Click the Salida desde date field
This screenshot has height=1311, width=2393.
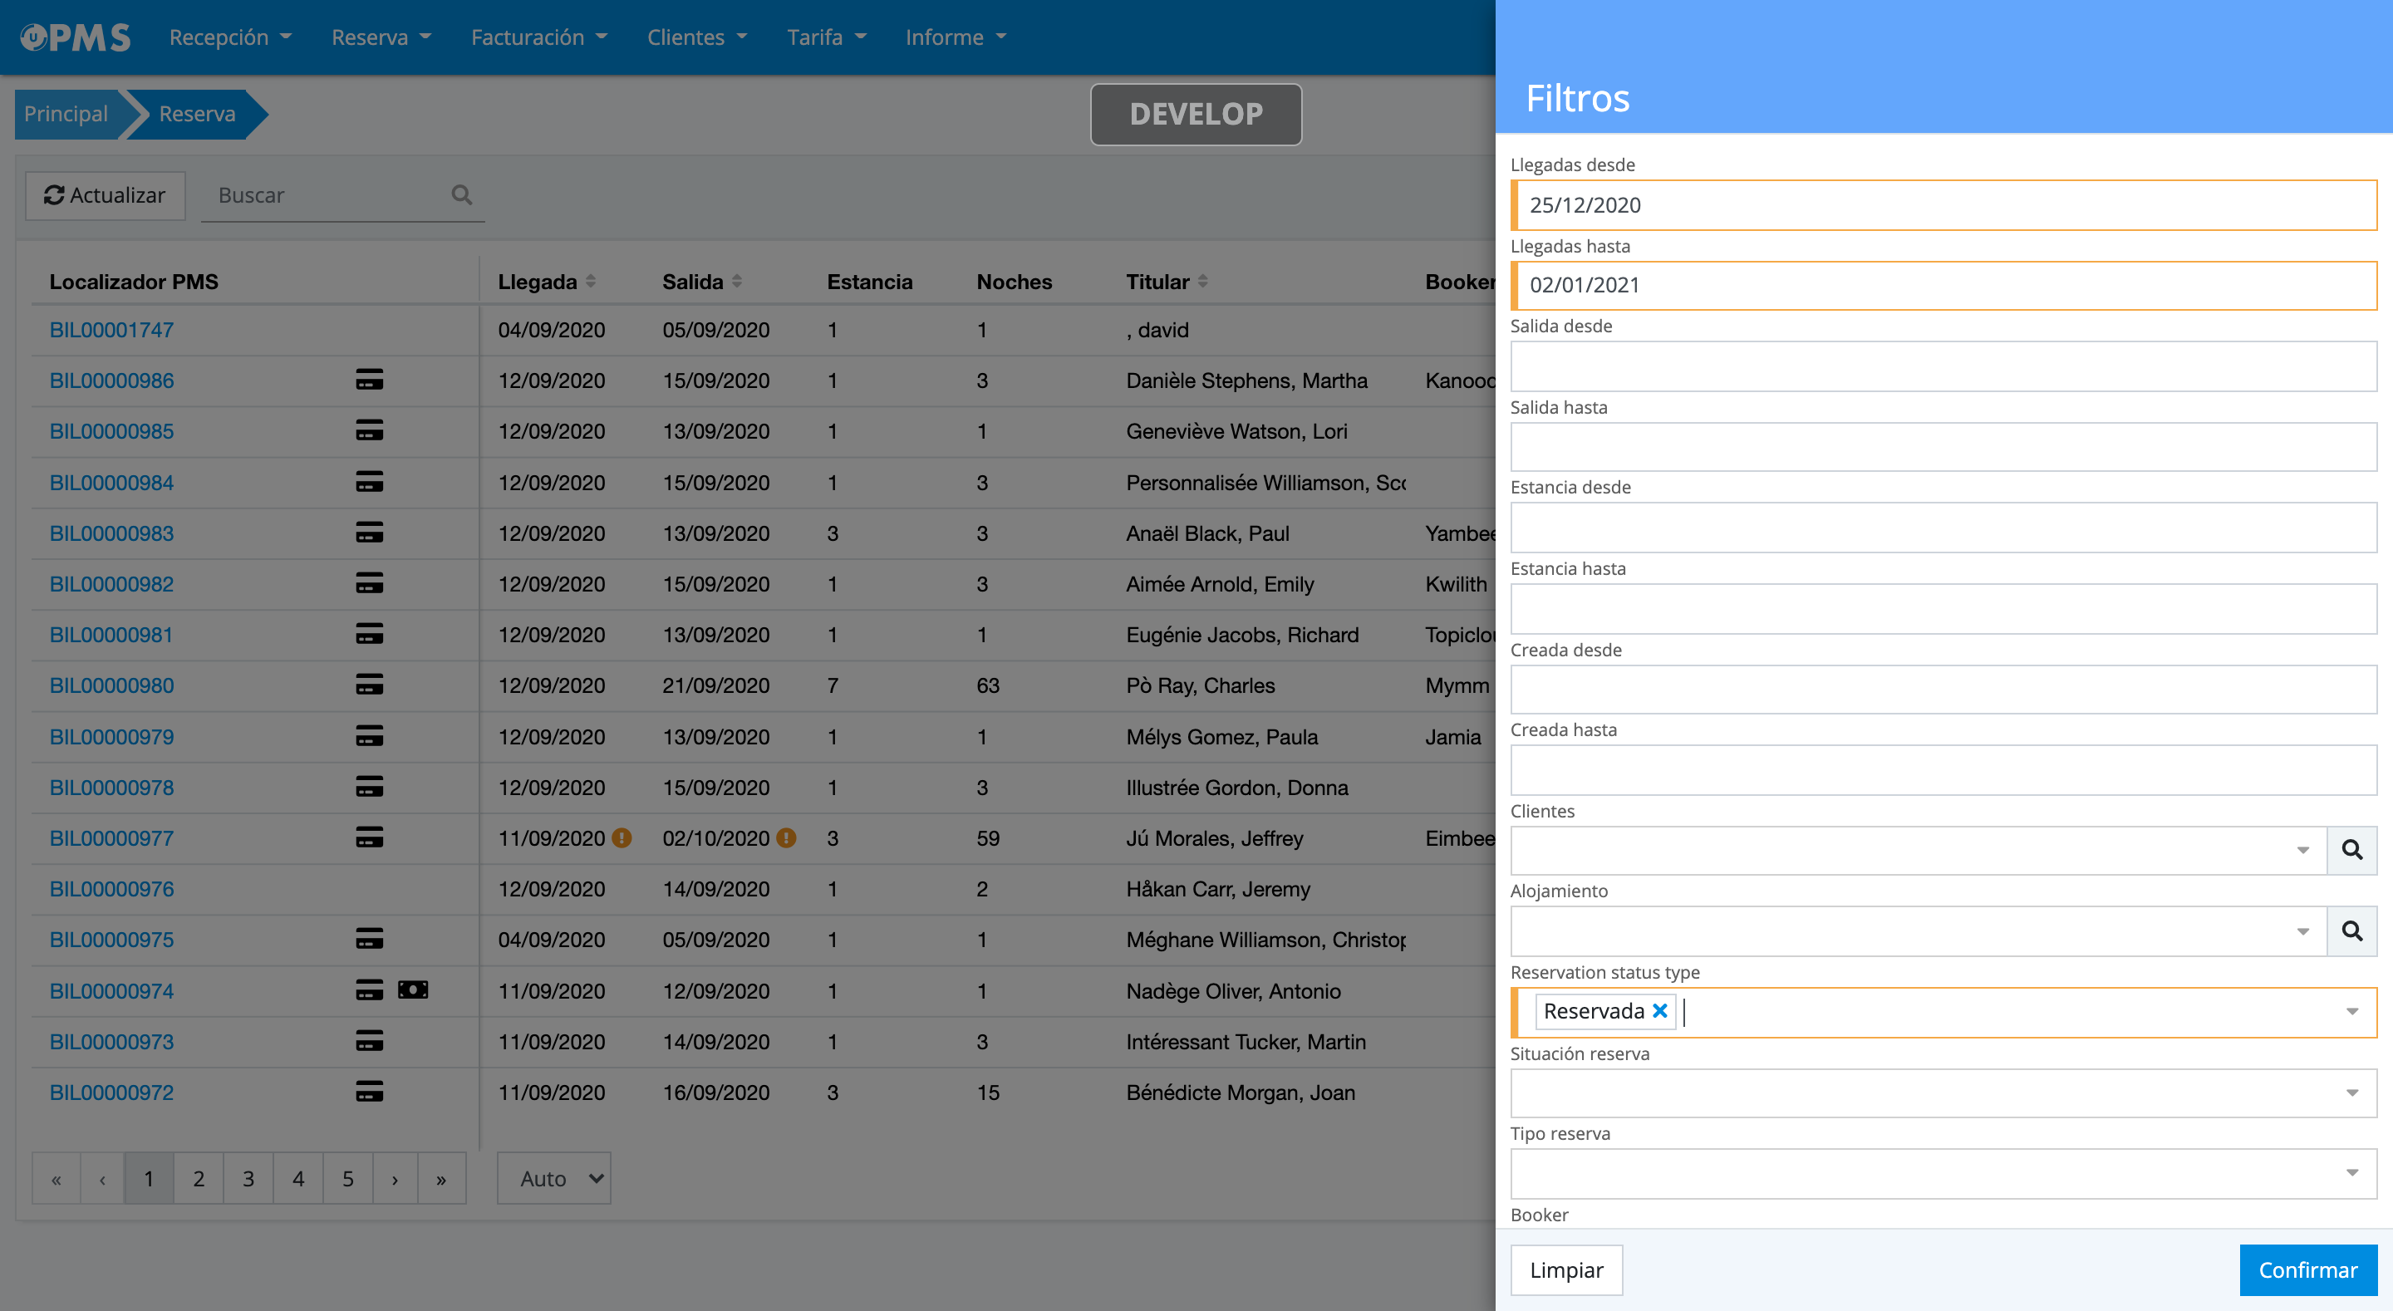click(1943, 366)
